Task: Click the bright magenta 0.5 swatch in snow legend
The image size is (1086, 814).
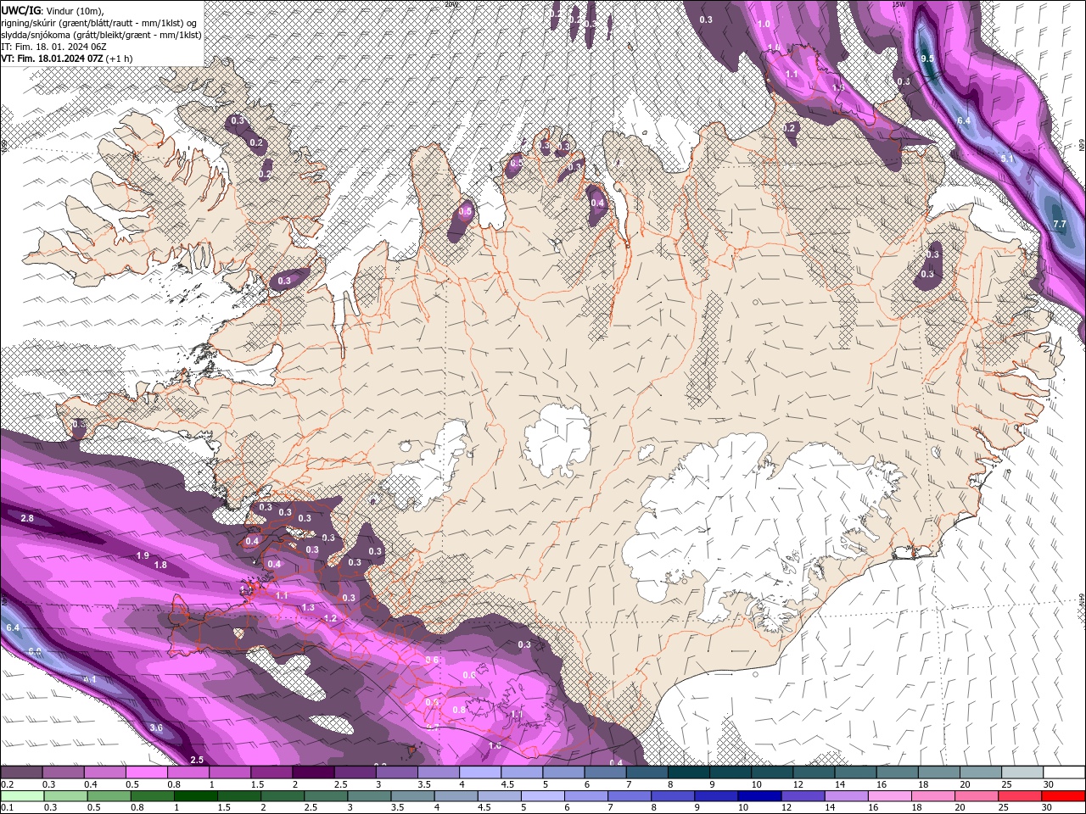Action: click(x=146, y=772)
